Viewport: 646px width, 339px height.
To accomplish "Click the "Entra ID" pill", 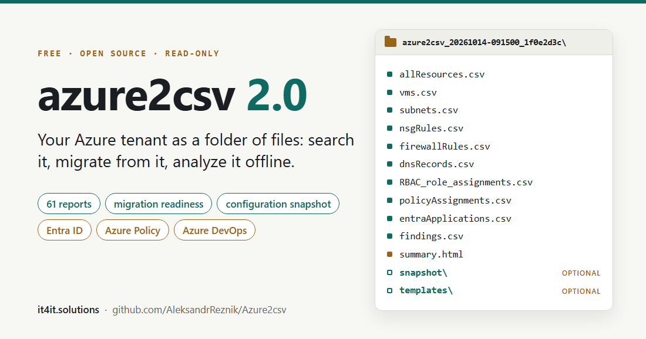I will [x=65, y=230].
